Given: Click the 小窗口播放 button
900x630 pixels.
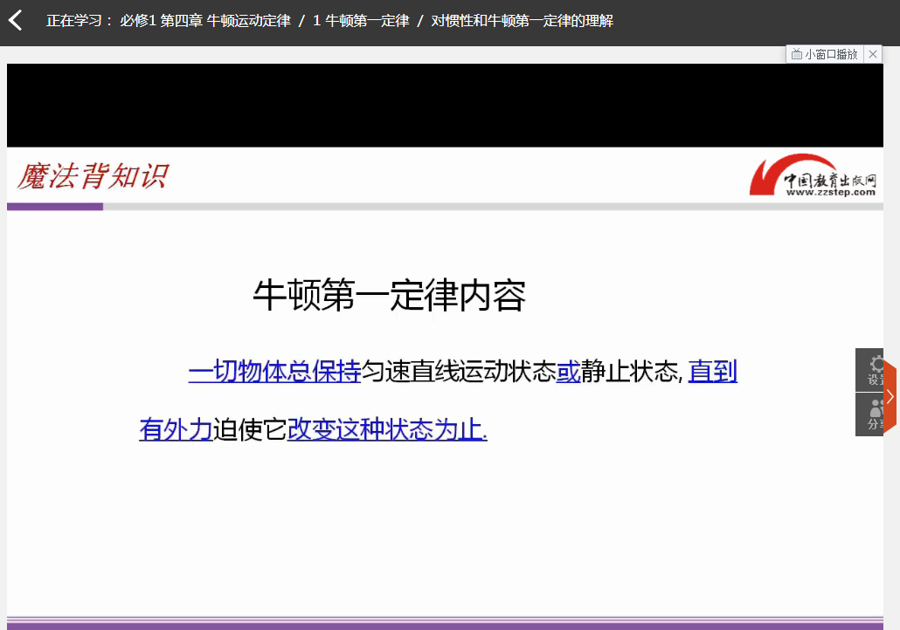Looking at the screenshot, I should coord(826,53).
